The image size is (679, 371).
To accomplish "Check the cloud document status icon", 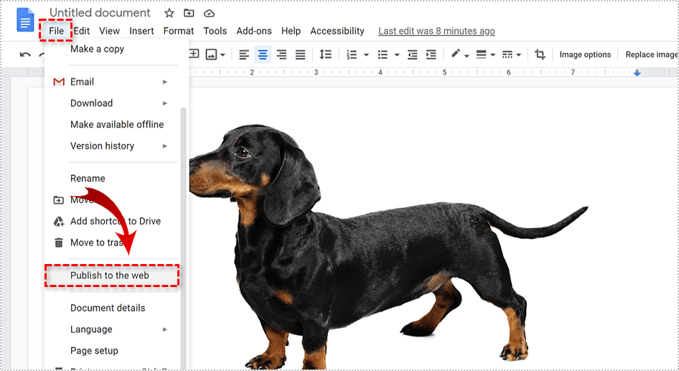I will pos(209,13).
